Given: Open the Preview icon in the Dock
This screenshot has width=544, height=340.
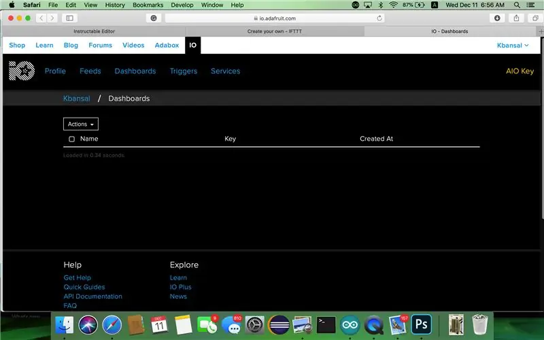Looking at the screenshot, I should coord(302,326).
